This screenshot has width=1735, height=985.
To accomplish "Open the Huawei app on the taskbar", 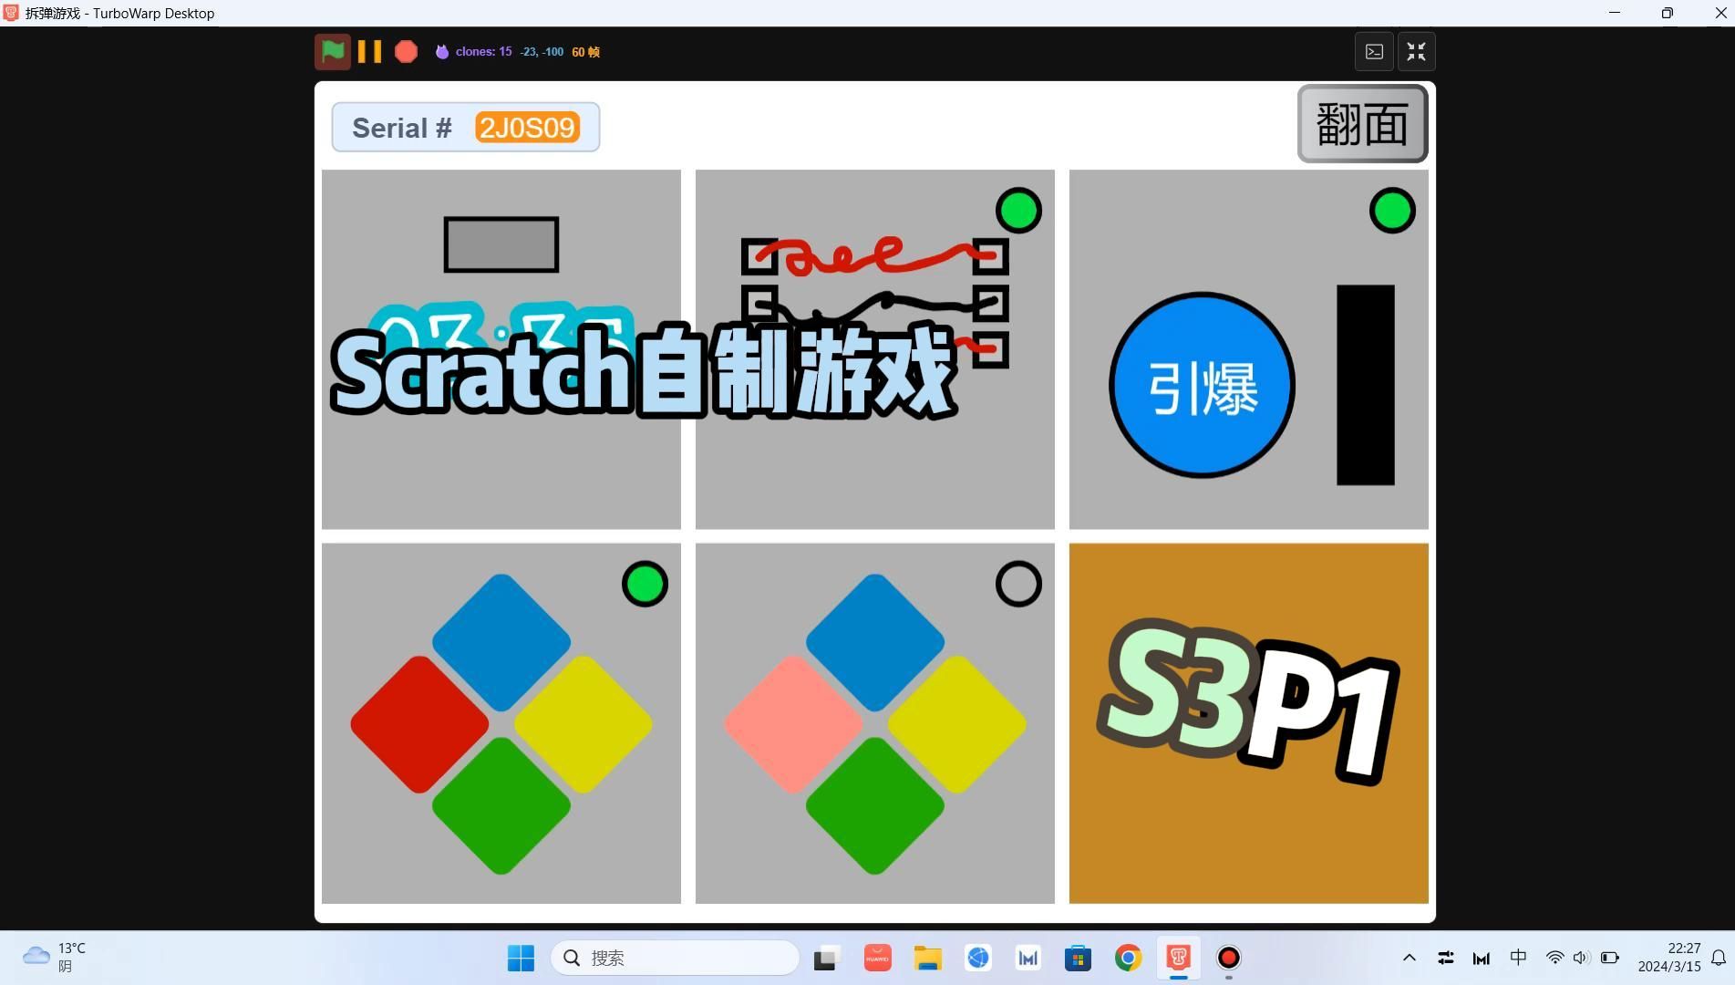I will click(877, 958).
